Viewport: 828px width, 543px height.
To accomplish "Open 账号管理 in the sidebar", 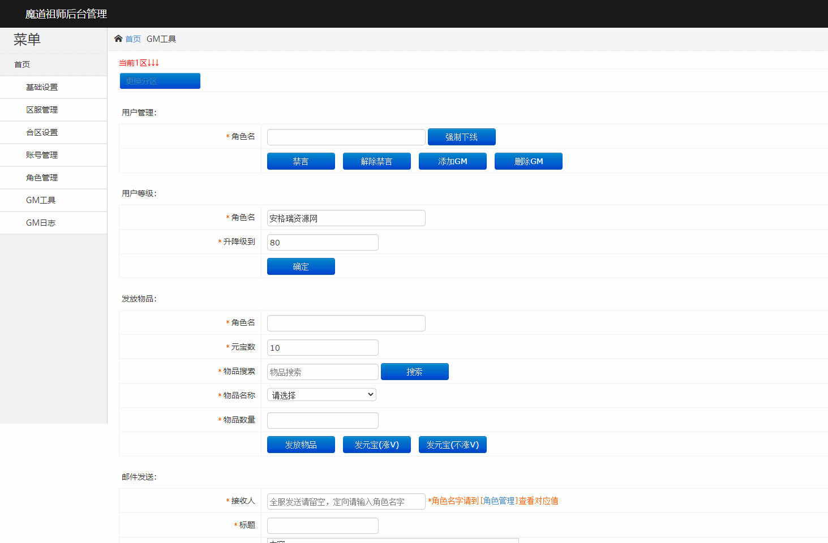I will coord(42,154).
